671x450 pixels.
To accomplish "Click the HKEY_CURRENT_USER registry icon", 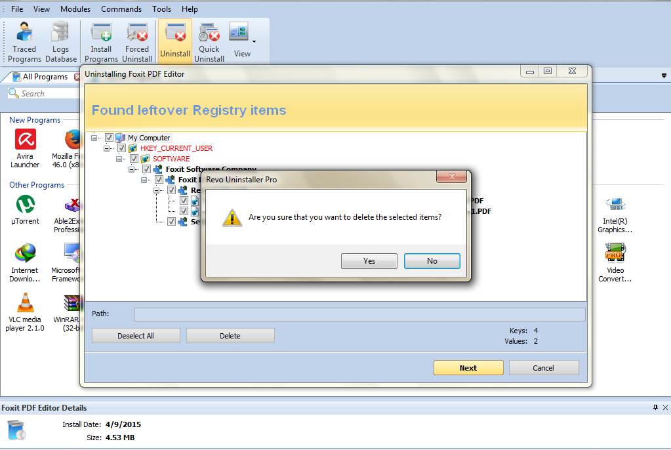I will (132, 148).
